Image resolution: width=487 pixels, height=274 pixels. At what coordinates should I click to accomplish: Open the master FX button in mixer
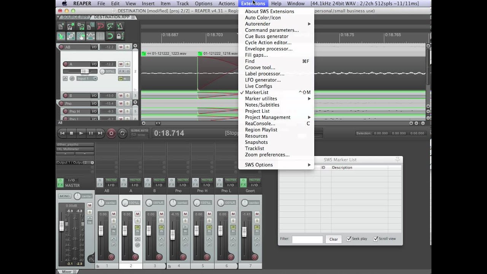(x=60, y=185)
